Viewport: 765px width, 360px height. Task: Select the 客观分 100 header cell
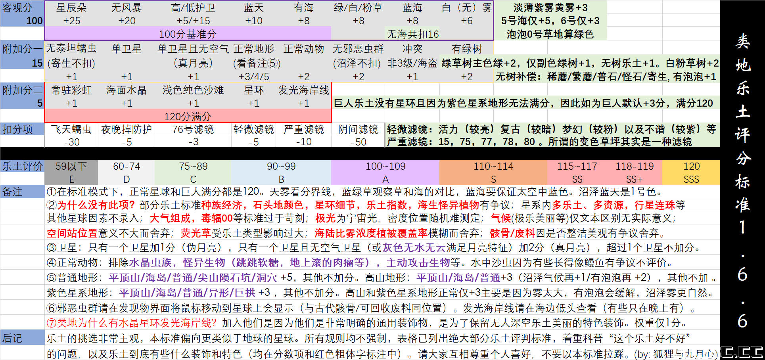[22, 13]
